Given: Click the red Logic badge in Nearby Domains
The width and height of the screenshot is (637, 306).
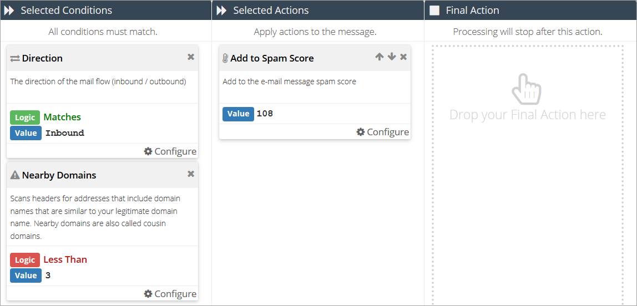Looking at the screenshot, I should coord(25,260).
